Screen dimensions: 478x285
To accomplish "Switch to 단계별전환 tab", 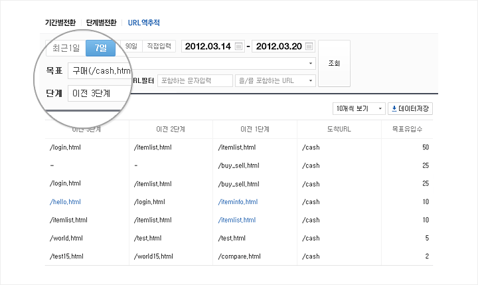I will point(101,23).
